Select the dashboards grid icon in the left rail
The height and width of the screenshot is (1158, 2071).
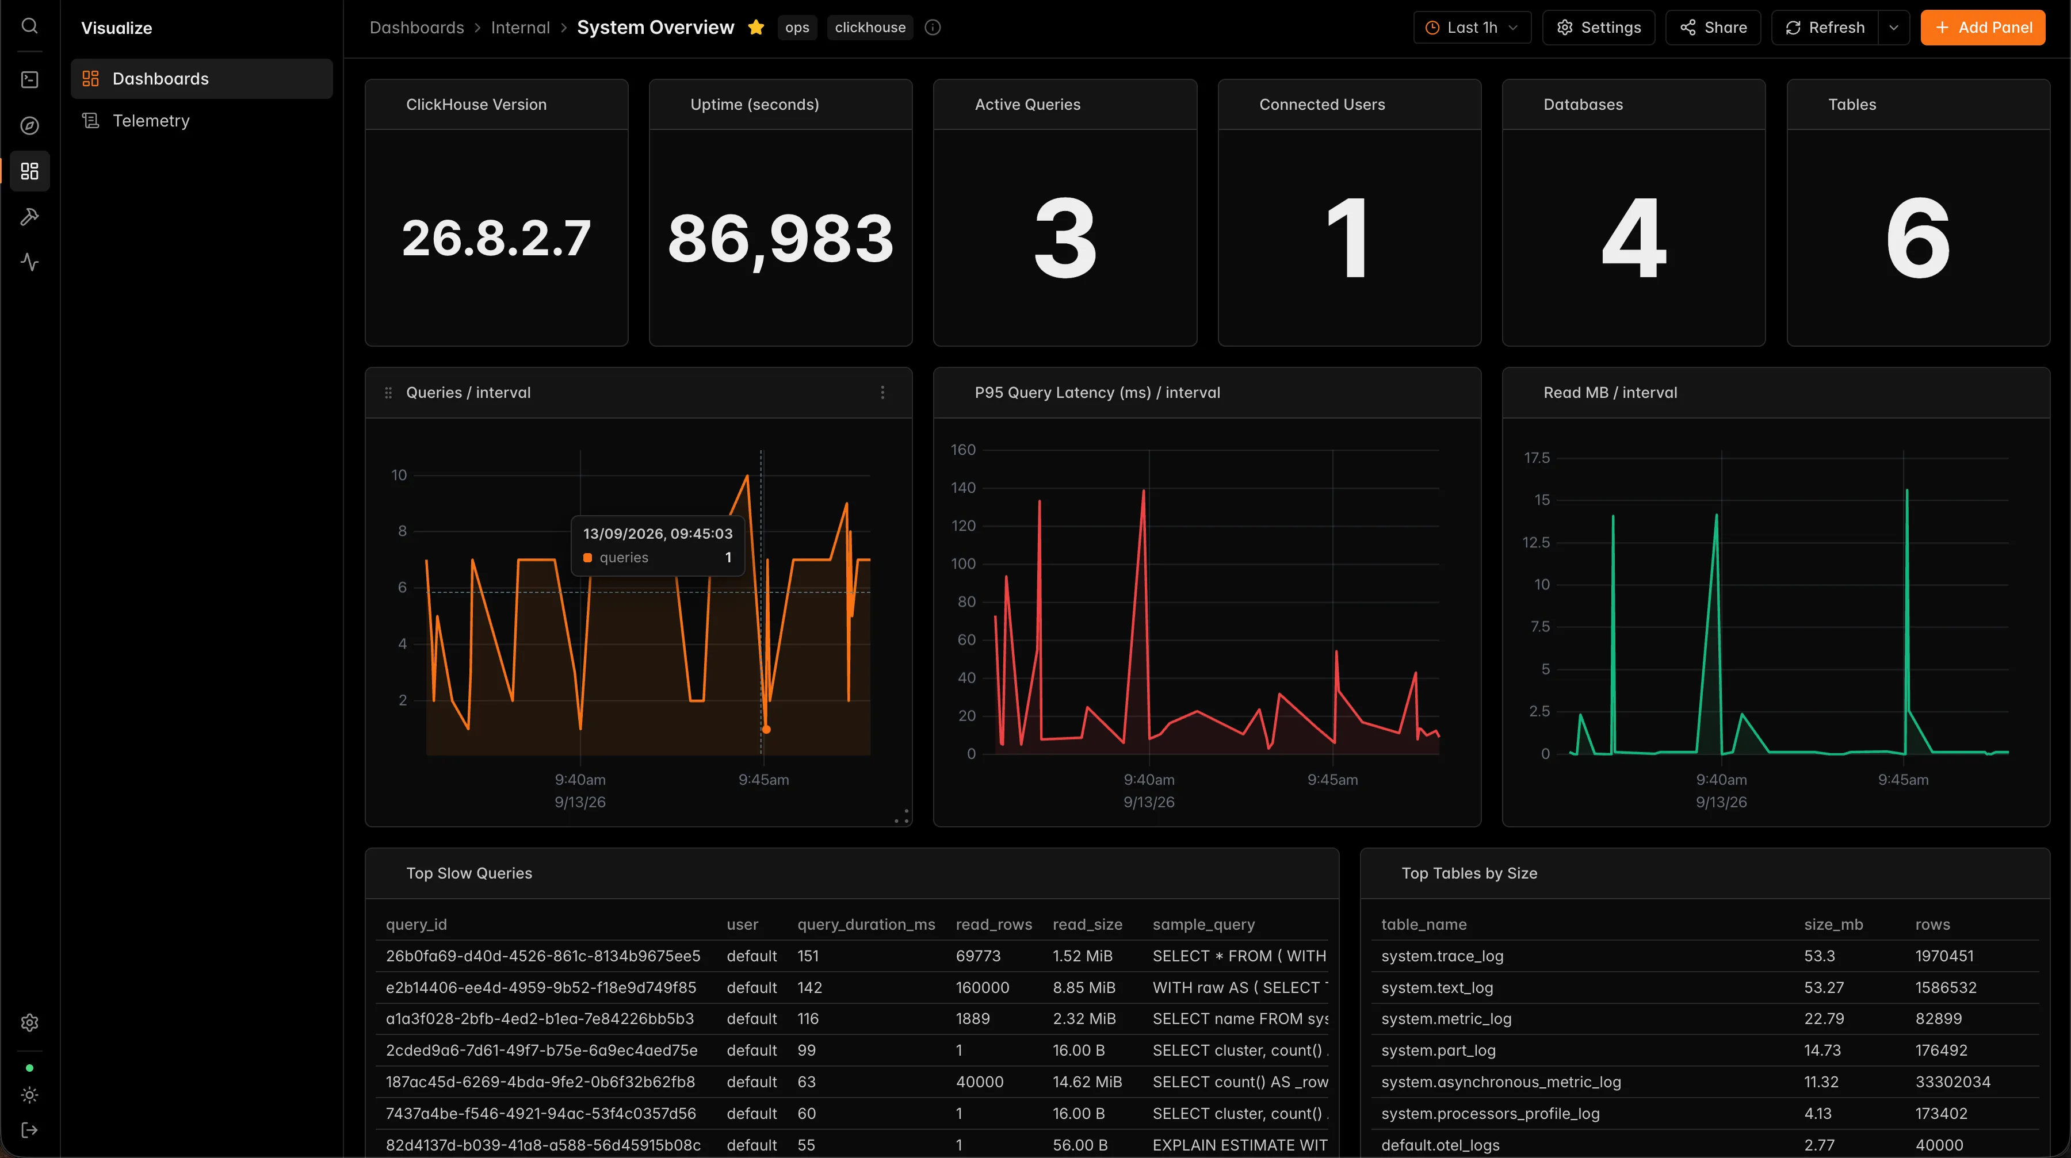(30, 171)
